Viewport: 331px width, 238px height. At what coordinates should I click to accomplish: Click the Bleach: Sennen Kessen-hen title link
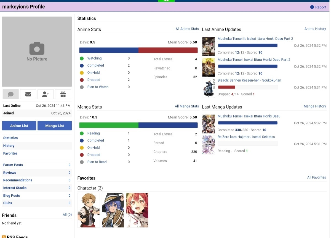coord(249,80)
